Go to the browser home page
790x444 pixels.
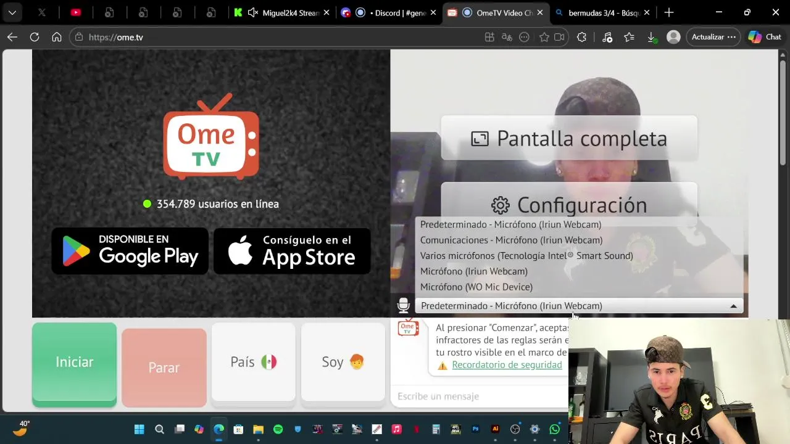click(x=57, y=37)
